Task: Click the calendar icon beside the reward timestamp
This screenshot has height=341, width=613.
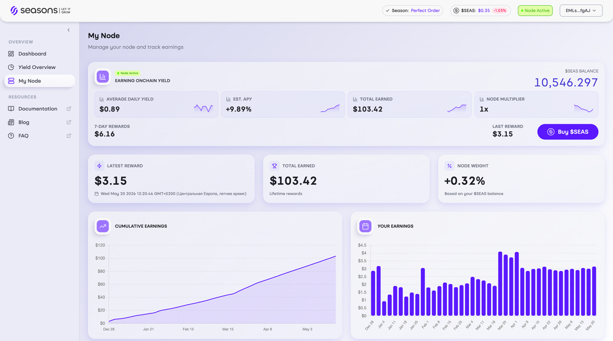Action: [x=97, y=194]
